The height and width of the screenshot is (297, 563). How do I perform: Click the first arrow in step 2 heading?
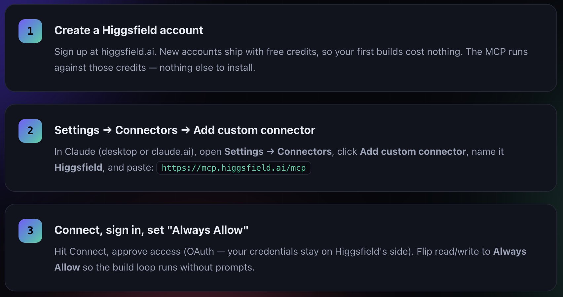pos(107,130)
